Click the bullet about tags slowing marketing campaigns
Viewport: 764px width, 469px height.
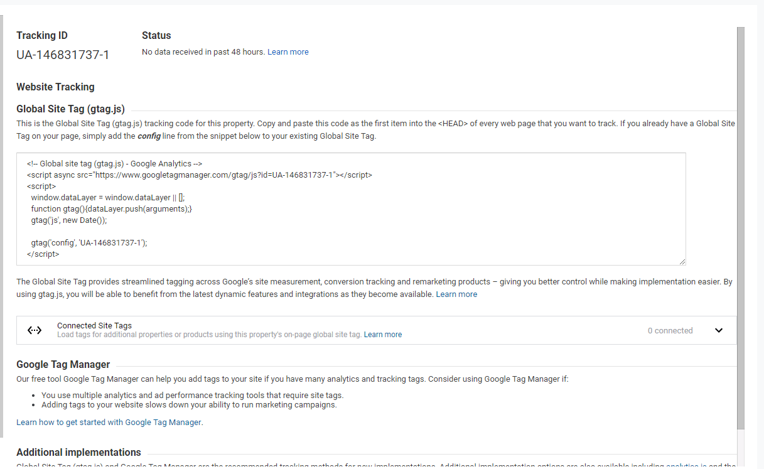[x=189, y=405]
